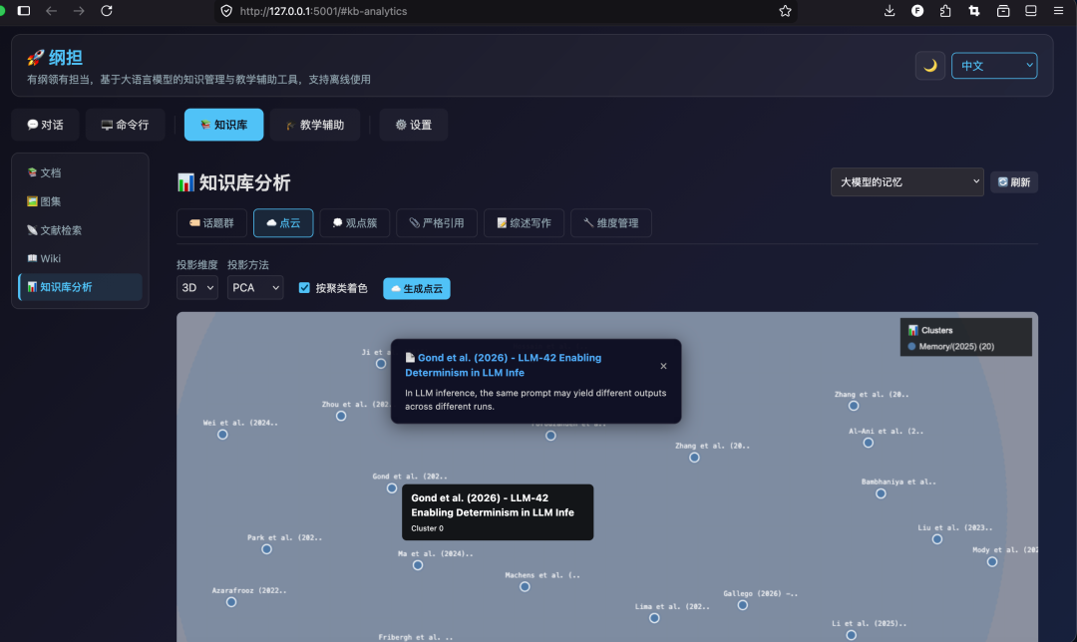
Task: Switch to the 观点簇 sub-tab
Action: click(354, 223)
